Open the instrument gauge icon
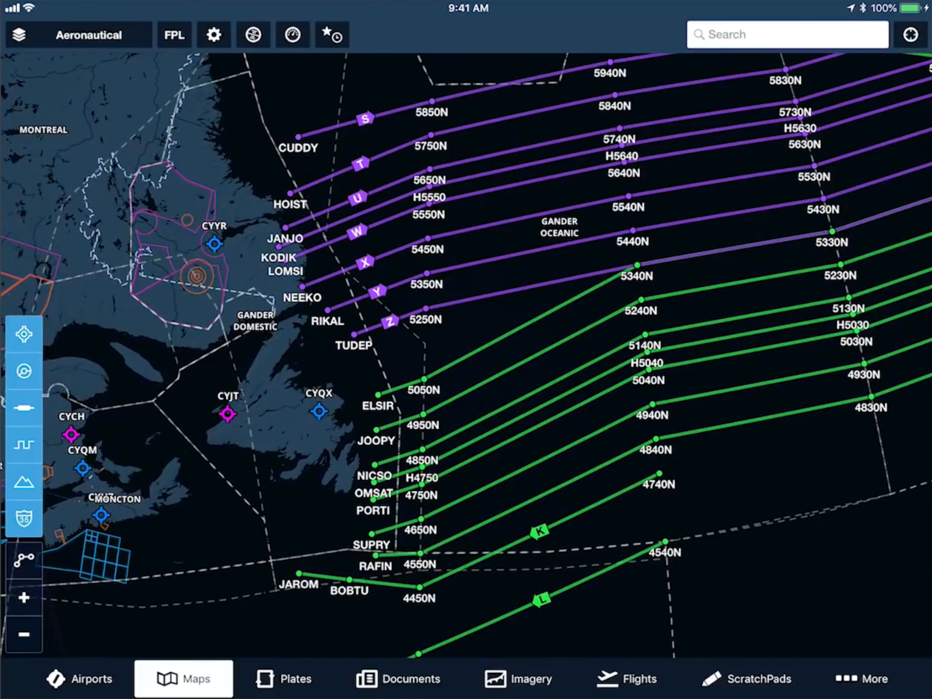Screen dimensions: 932x699 tap(292, 35)
